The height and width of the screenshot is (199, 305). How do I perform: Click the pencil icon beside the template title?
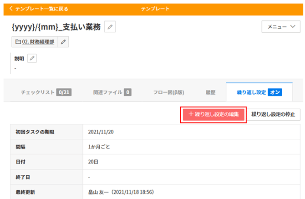click(110, 27)
